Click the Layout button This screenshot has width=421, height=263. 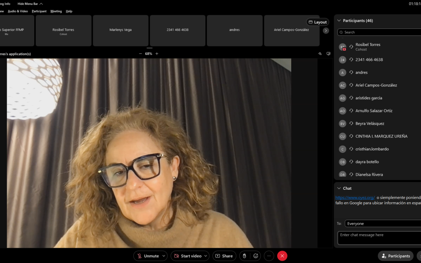(x=317, y=22)
